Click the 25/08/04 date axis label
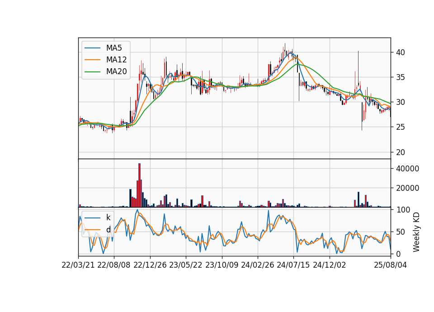 pos(391,265)
